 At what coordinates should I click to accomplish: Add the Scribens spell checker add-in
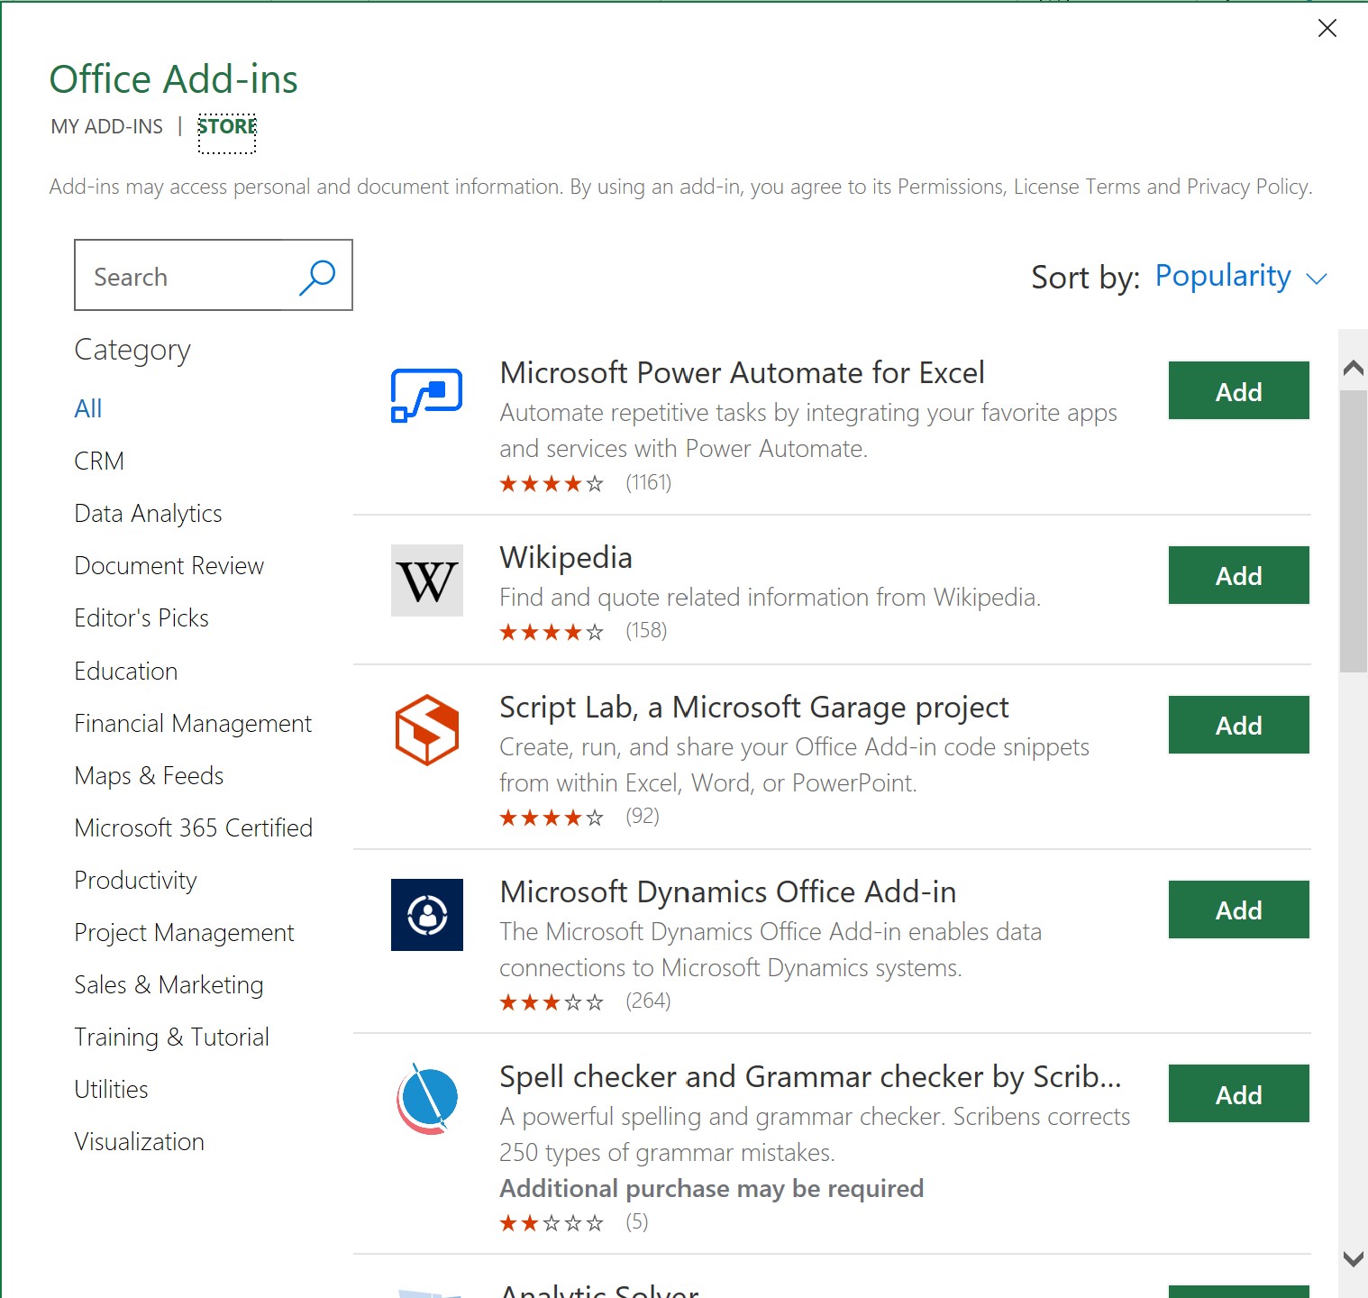[x=1238, y=1094]
